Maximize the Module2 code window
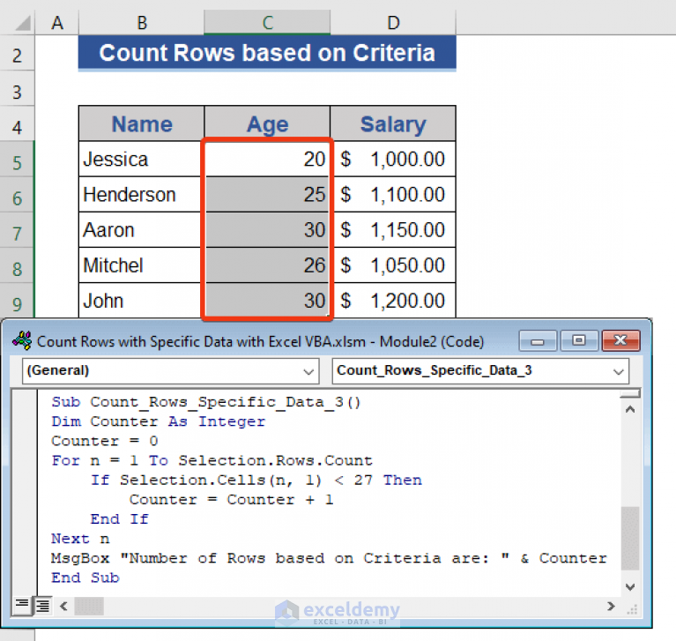 578,340
